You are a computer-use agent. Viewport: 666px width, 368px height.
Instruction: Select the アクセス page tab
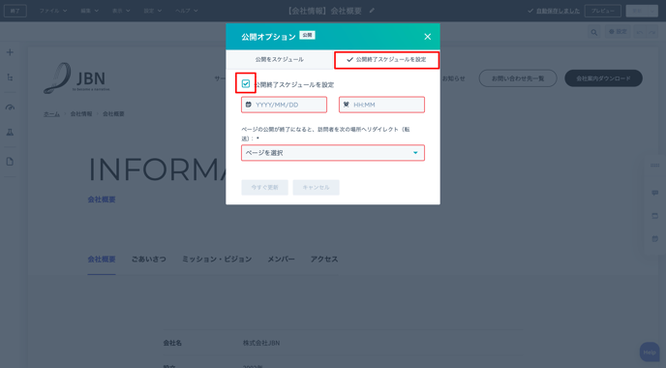(324, 260)
